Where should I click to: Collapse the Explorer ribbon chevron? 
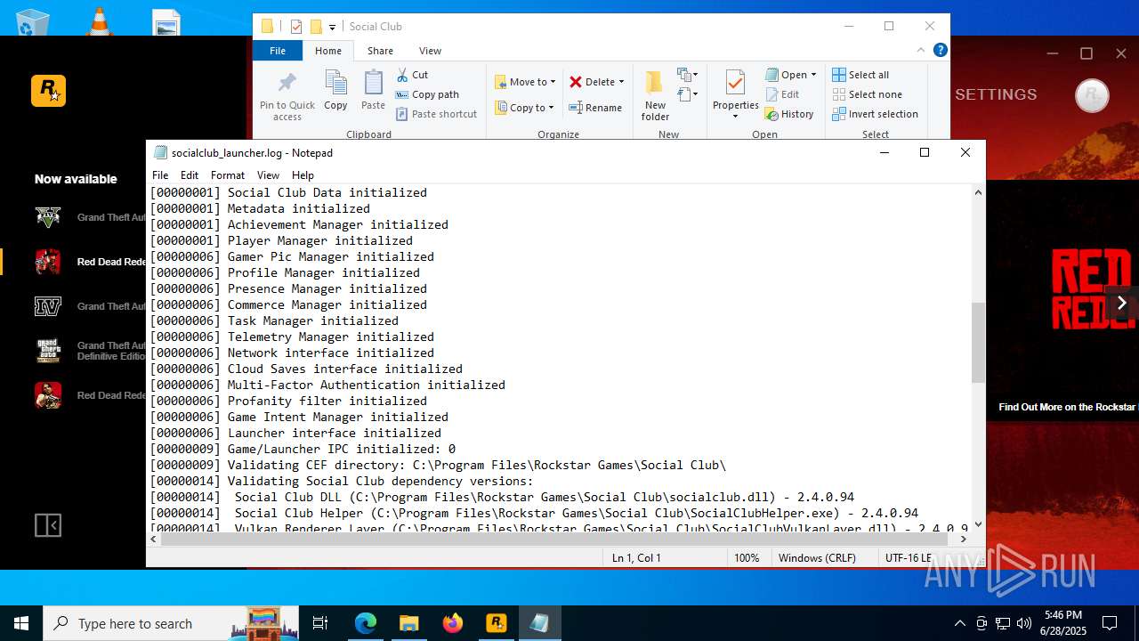pyautogui.click(x=921, y=50)
